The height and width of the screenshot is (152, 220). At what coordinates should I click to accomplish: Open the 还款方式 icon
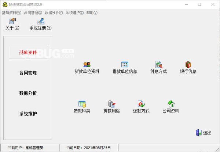tap(141, 104)
